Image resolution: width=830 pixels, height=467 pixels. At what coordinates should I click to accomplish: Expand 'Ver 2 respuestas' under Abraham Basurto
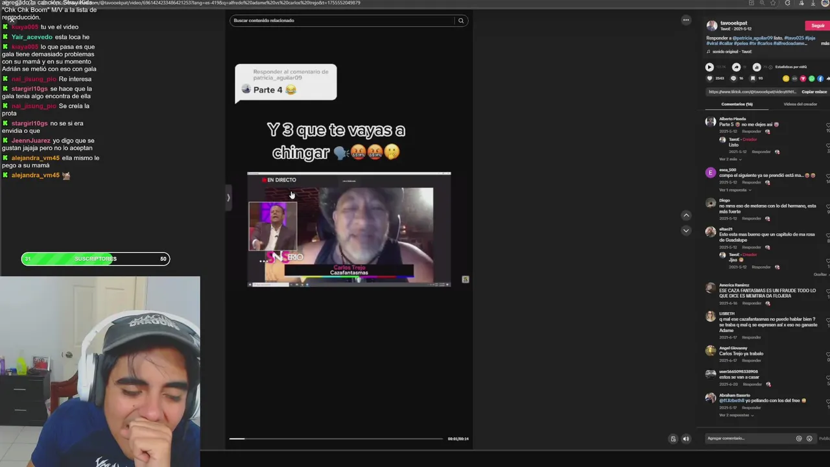(x=736, y=415)
